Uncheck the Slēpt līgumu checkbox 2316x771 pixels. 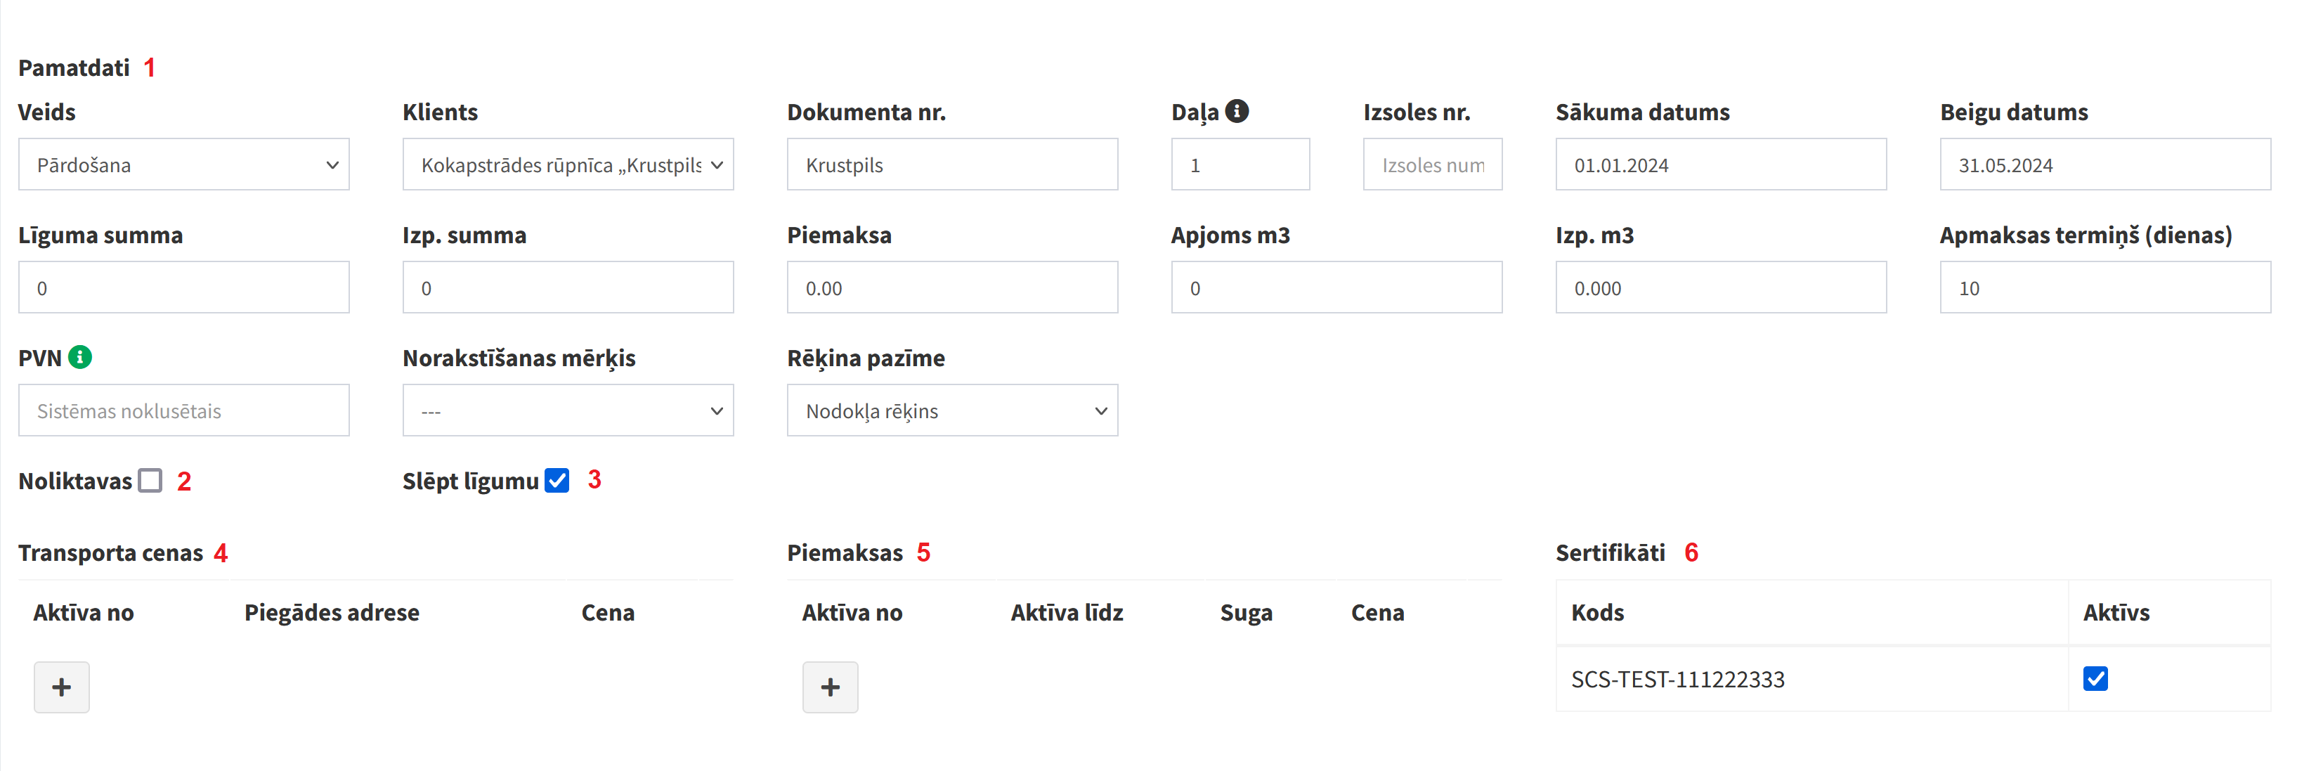pyautogui.click(x=557, y=481)
